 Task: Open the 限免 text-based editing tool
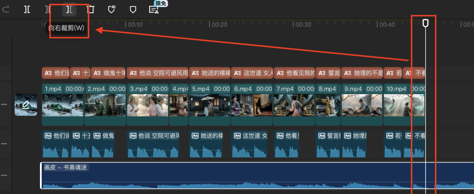tap(154, 9)
